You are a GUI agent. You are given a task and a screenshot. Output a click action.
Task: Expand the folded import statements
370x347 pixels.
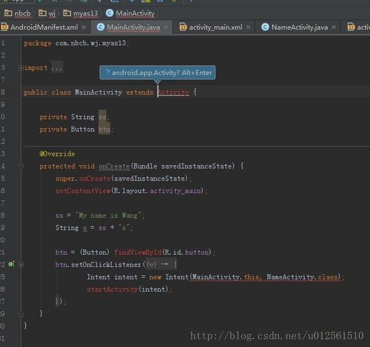20,68
